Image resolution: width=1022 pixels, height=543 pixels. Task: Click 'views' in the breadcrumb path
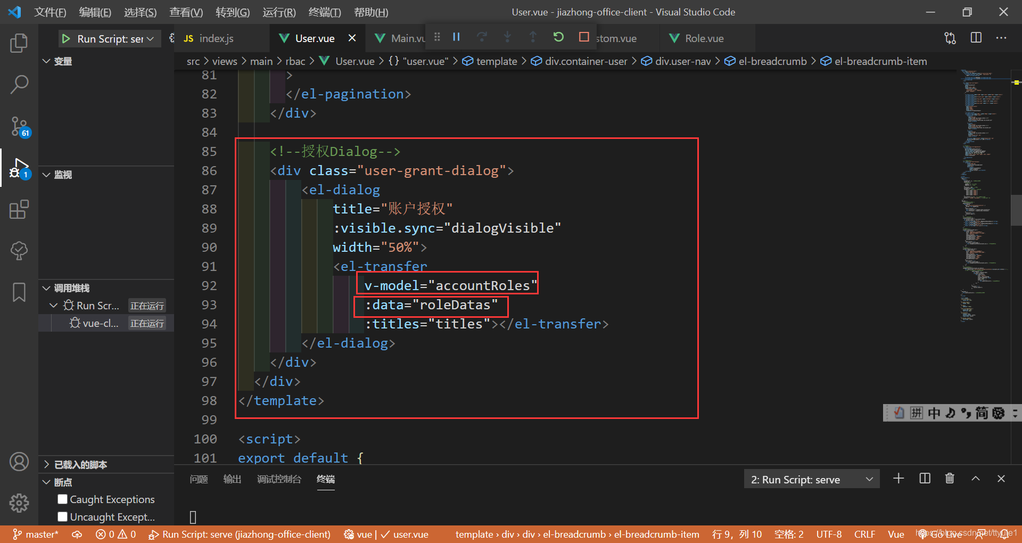[225, 61]
